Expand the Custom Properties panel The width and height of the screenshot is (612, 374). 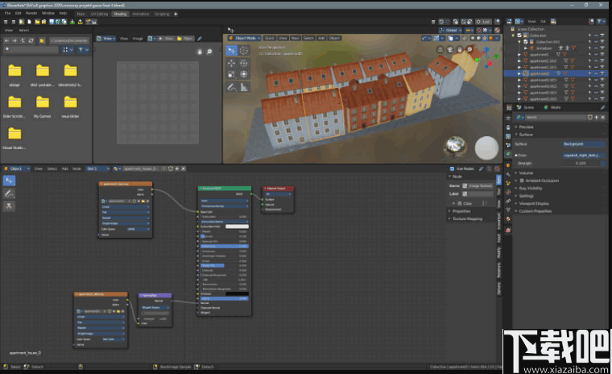[535, 211]
